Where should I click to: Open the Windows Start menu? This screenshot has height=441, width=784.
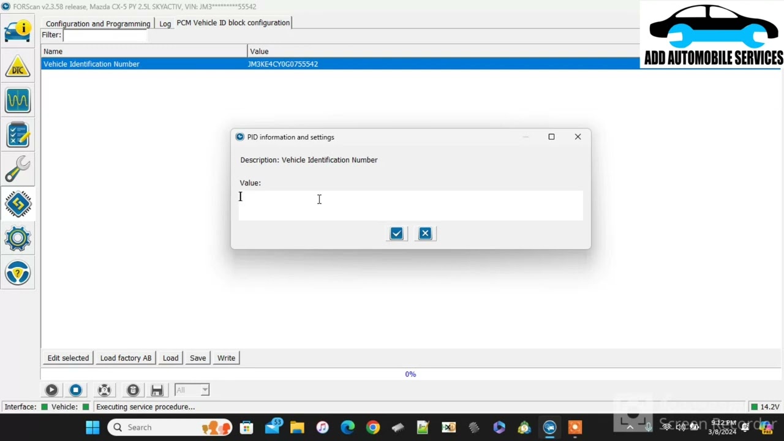[x=92, y=427]
